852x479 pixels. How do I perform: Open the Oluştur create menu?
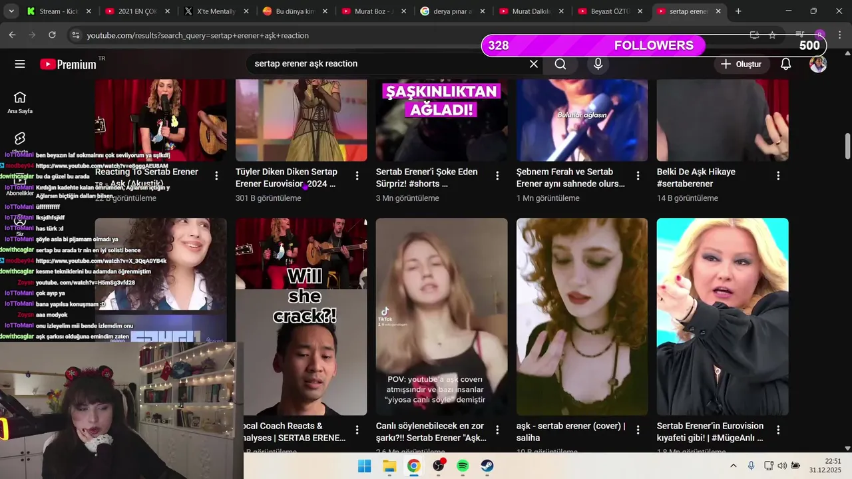tap(742, 64)
